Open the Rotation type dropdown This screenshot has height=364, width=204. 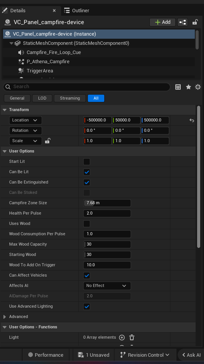(26, 130)
